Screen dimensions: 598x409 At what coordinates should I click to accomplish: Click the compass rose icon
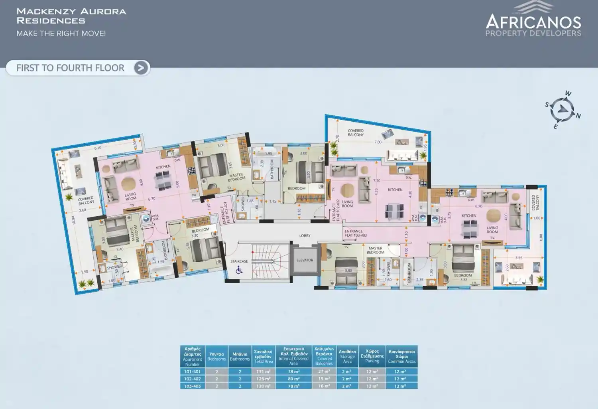tap(563, 110)
